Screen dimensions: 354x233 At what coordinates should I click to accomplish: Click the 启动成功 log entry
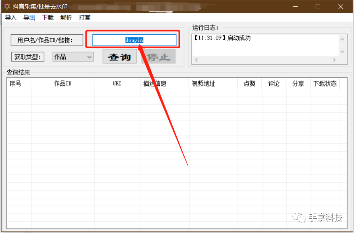pos(222,38)
